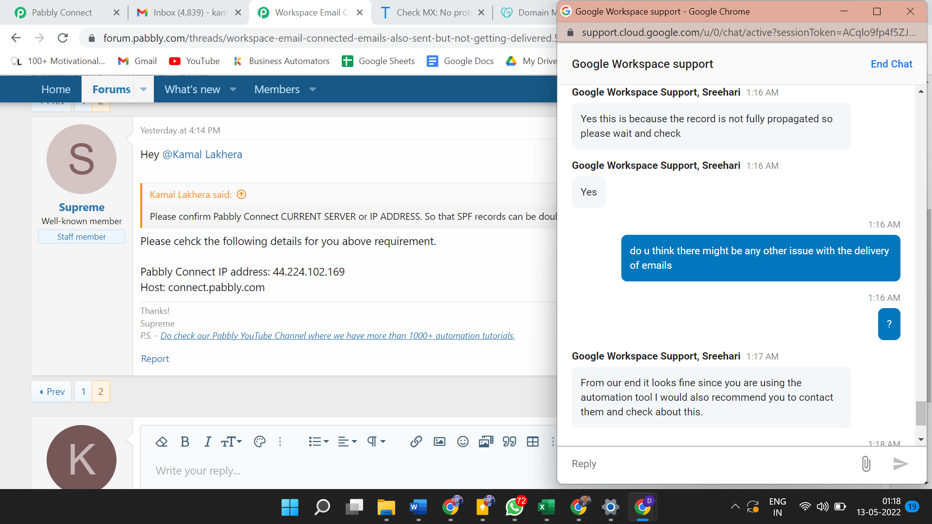The image size is (932, 524).
Task: Switch to the Pabbly Connect browser tab
Action: [62, 13]
